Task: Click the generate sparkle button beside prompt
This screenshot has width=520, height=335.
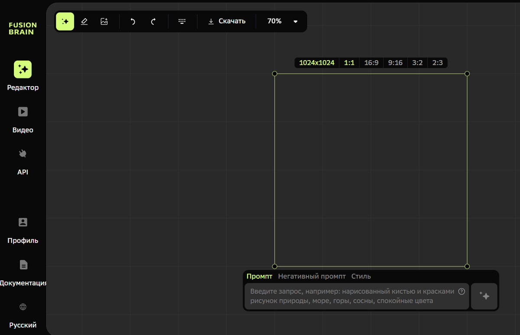Action: tap(484, 296)
